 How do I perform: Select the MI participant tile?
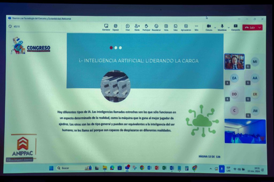[255, 62]
